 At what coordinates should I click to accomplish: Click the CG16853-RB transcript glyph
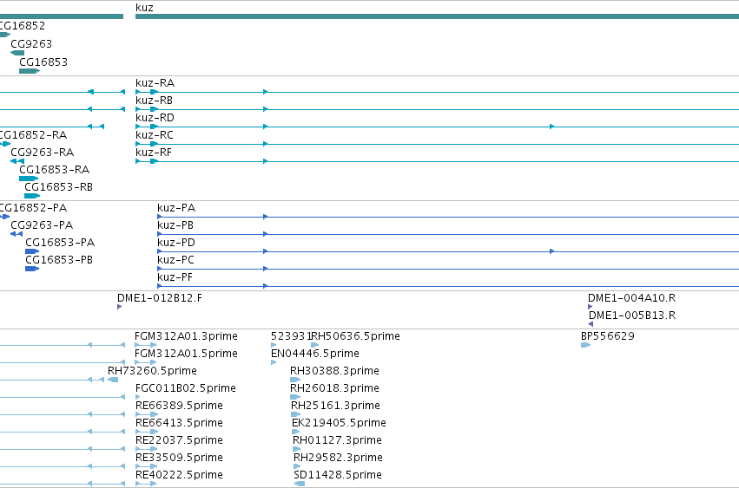pyautogui.click(x=32, y=196)
